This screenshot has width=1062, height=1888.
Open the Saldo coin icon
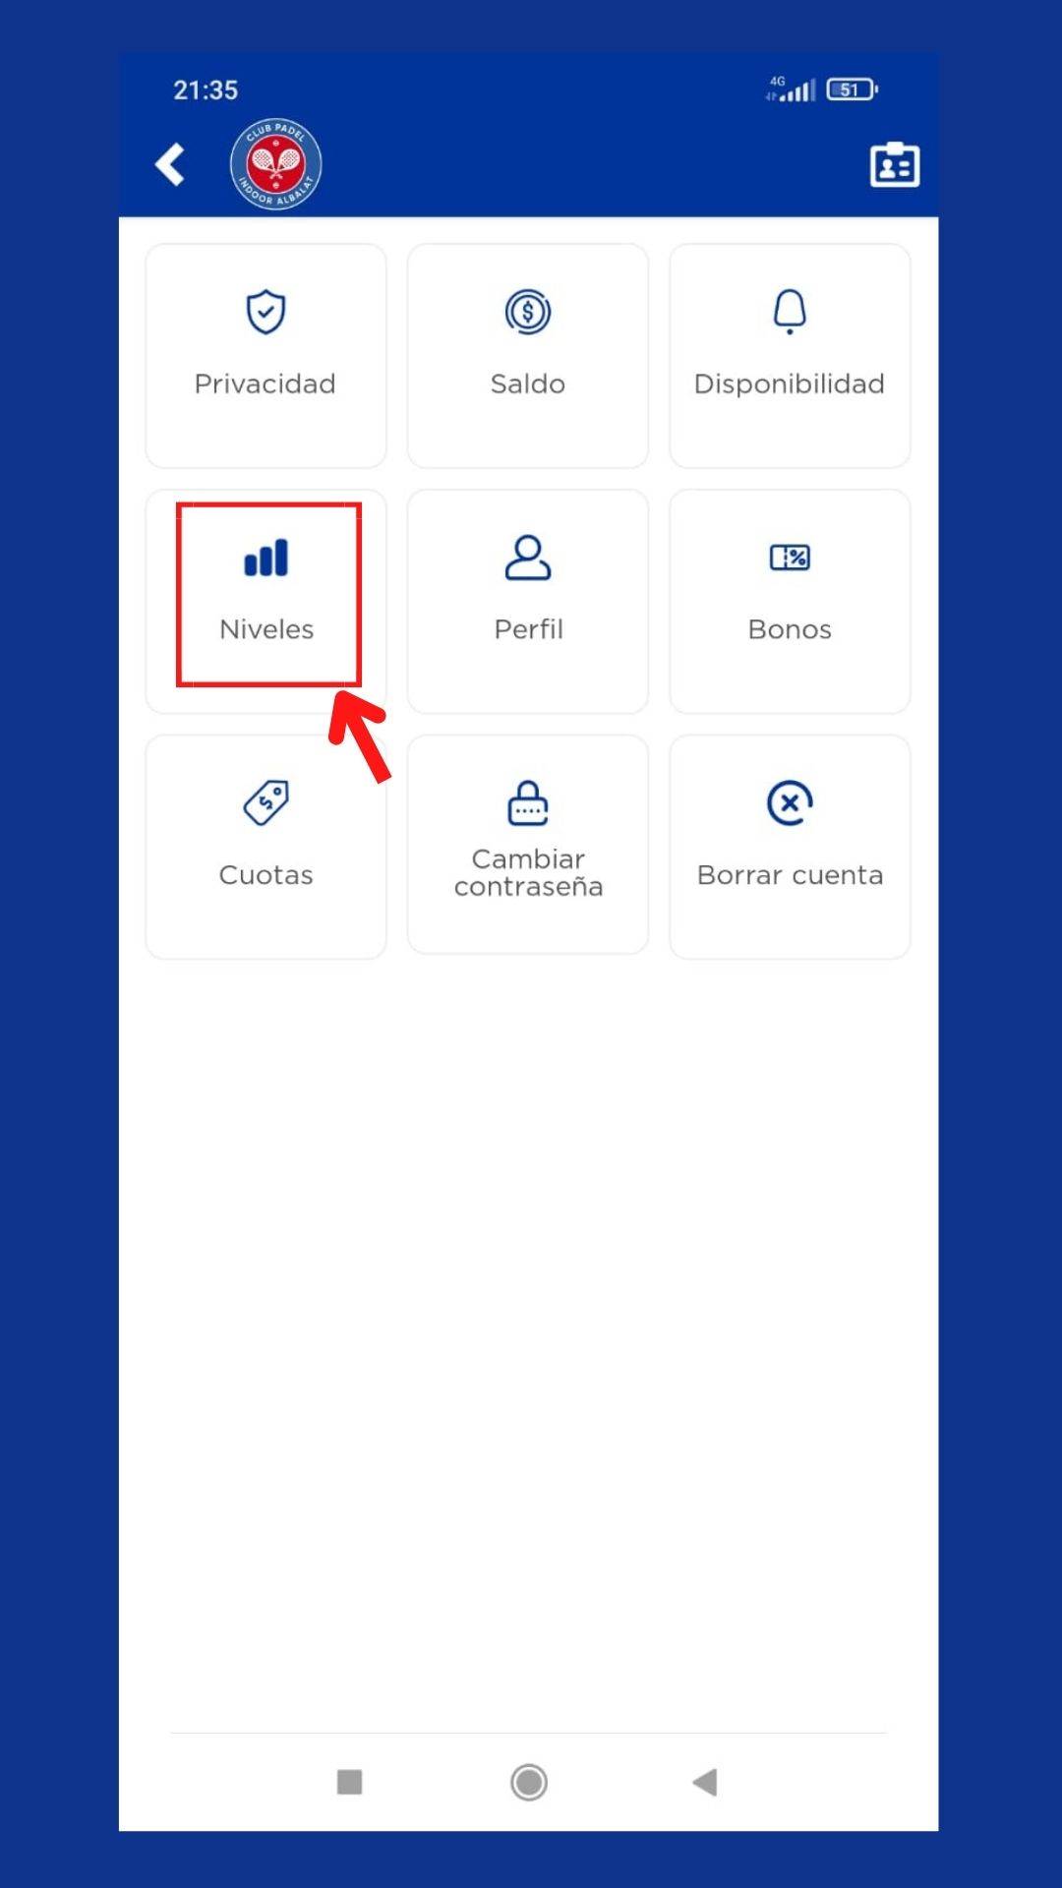528,312
